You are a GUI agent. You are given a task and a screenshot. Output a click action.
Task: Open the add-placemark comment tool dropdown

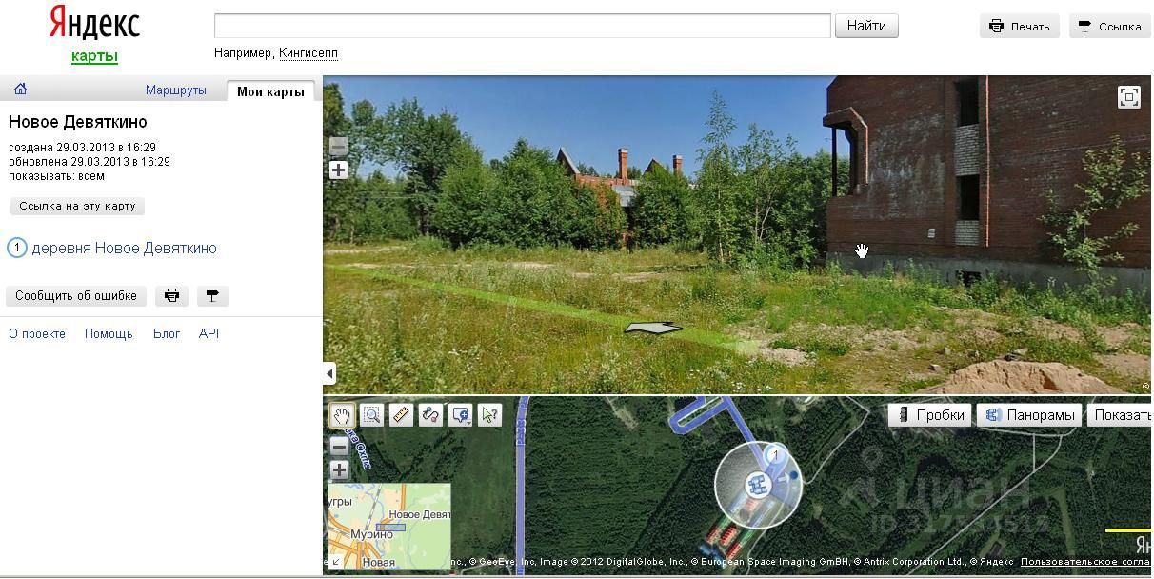click(461, 414)
